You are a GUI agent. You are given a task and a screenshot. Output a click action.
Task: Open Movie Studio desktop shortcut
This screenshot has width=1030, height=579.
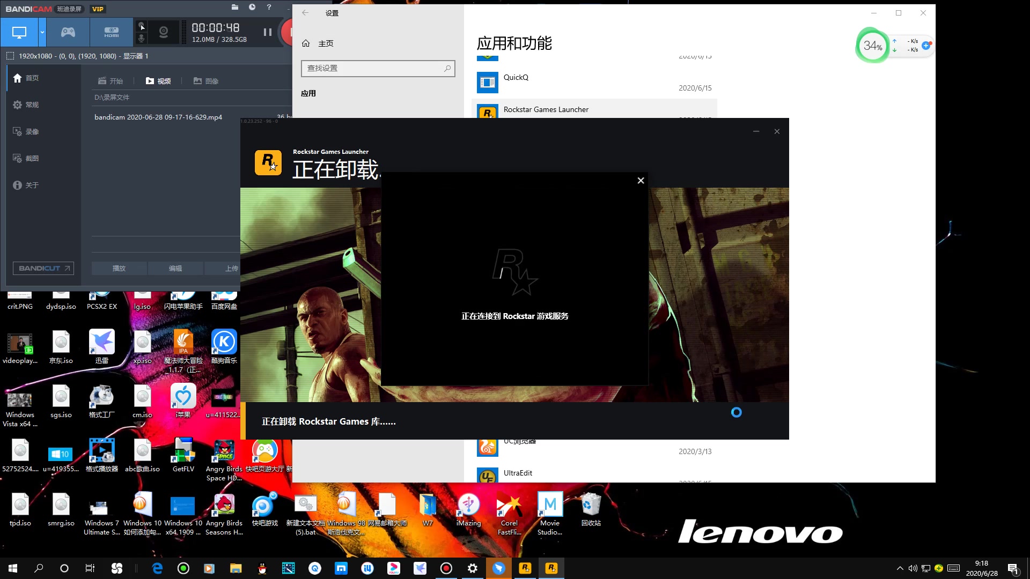tap(550, 514)
